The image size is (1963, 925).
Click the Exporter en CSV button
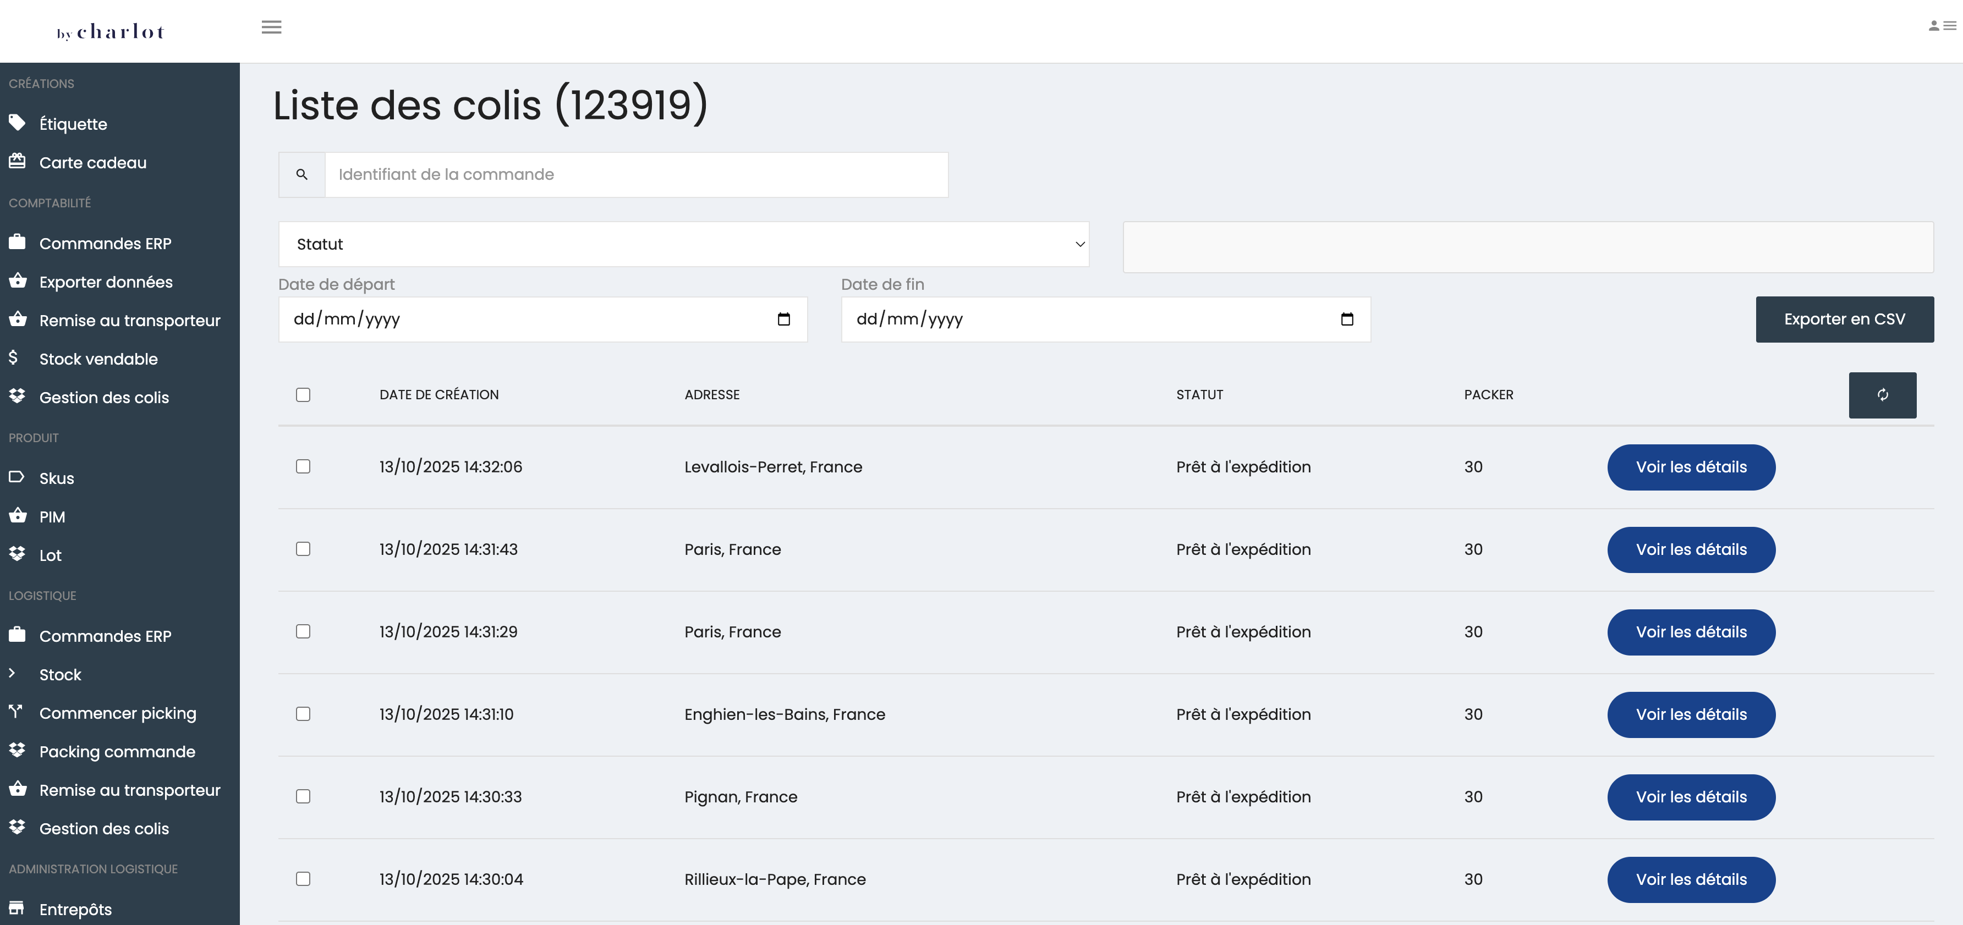(1844, 320)
